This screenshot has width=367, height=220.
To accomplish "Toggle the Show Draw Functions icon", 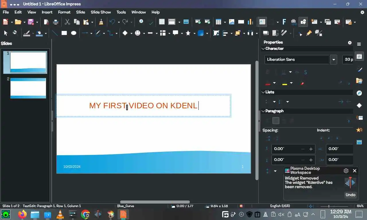I will [x=303, y=22].
